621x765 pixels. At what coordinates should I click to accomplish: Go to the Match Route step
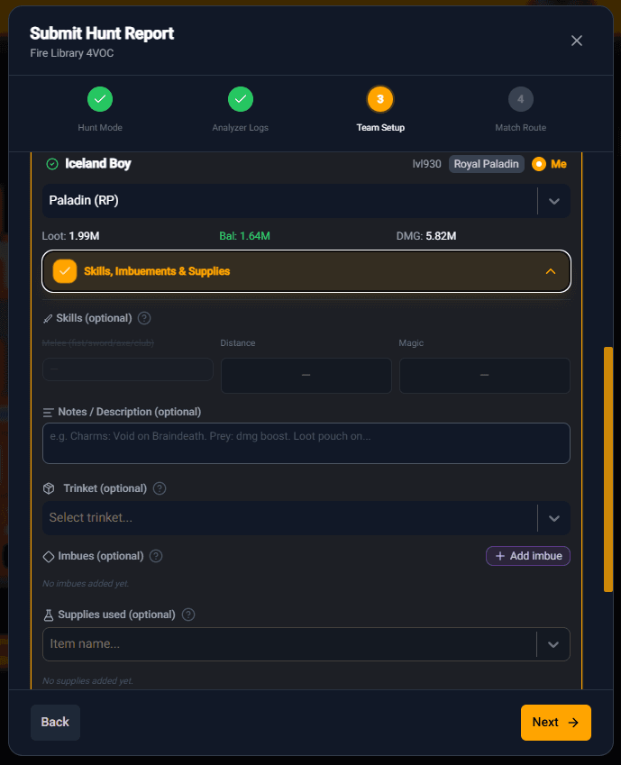(x=520, y=99)
